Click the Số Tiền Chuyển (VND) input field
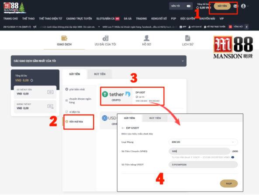Screen dimensions: 259x196 pos(199,151)
